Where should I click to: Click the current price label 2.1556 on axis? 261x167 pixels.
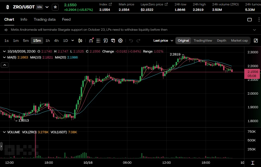click(252, 74)
